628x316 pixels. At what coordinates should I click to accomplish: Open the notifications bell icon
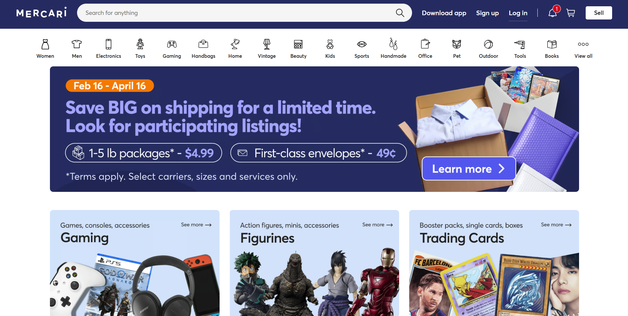[x=552, y=13]
